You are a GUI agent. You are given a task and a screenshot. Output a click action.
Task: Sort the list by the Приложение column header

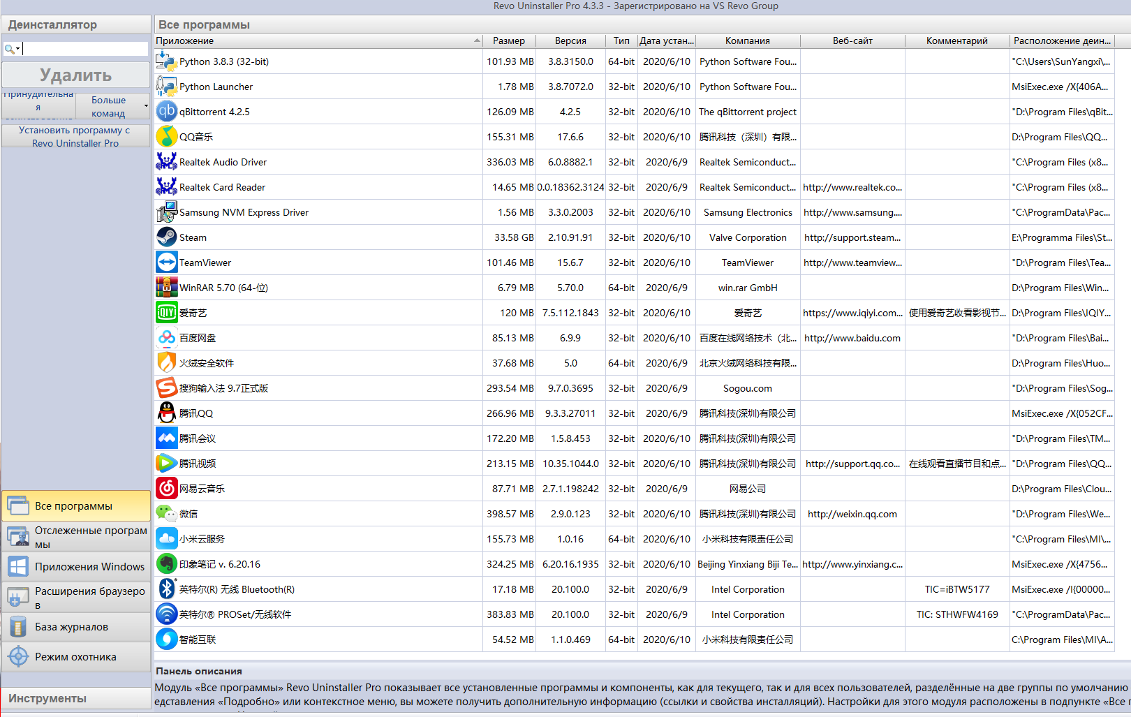[x=314, y=41]
